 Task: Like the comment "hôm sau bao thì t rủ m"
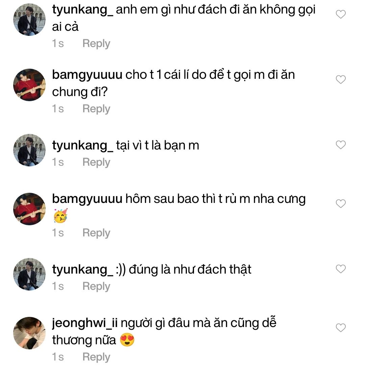[341, 204]
